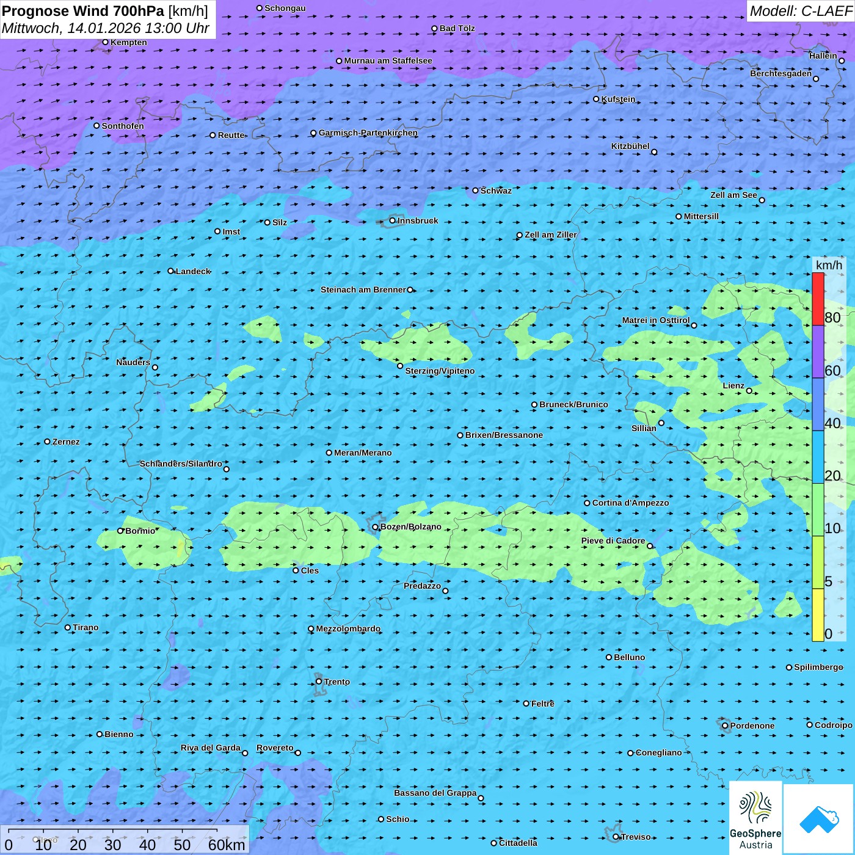Click the 'Bad Tölz' label

click(x=457, y=28)
